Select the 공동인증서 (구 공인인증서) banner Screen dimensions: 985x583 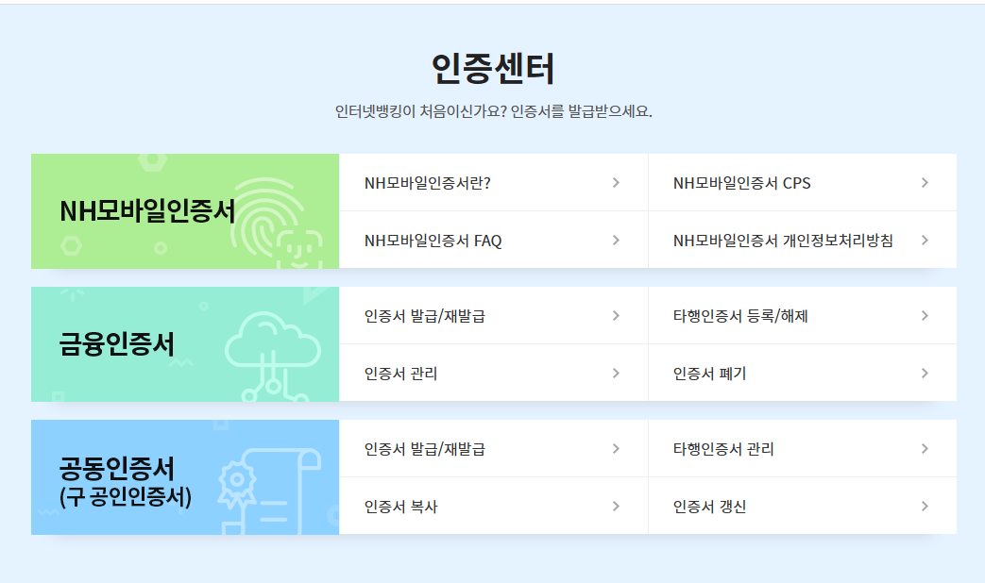point(185,477)
